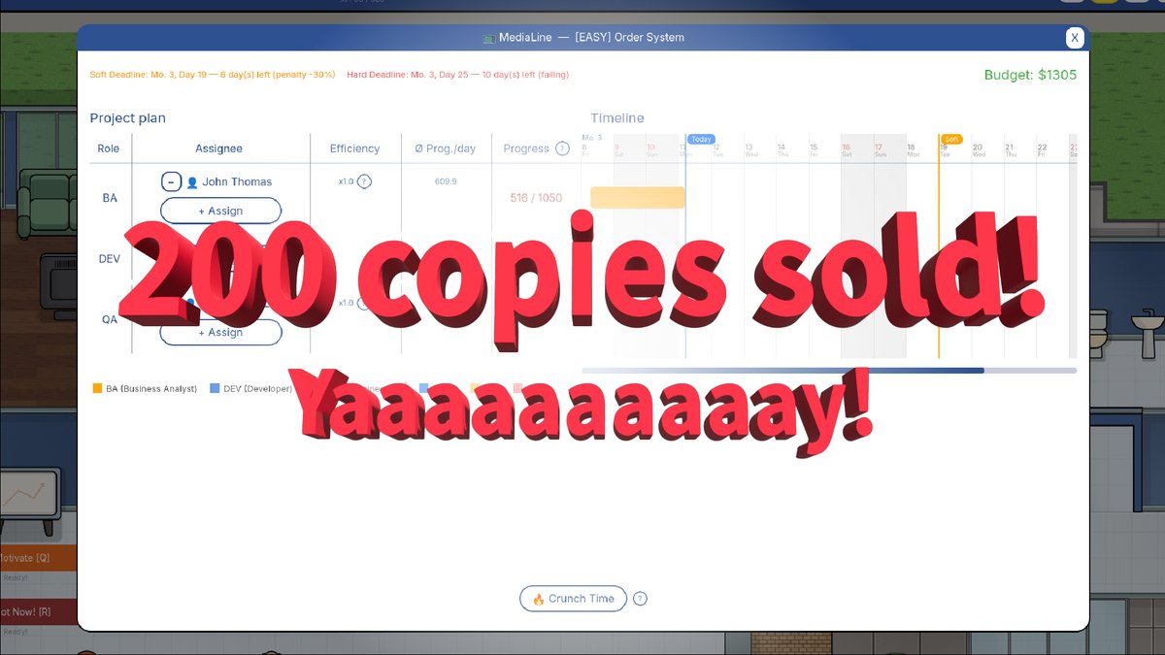This screenshot has width=1165, height=655.
Task: Select day 13 Wed on the timeline
Action: pos(750,150)
